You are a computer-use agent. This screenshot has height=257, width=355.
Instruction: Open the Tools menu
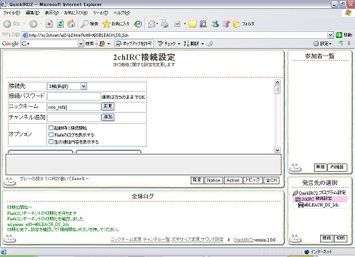(x=101, y=12)
